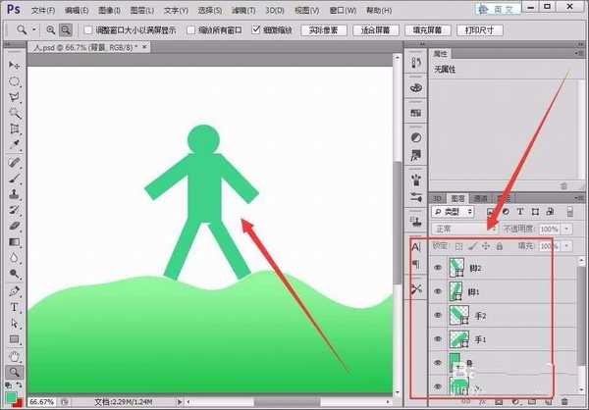Select the Type tool (T) in the toolbox
The width and height of the screenshot is (589, 410).
click(x=15, y=307)
